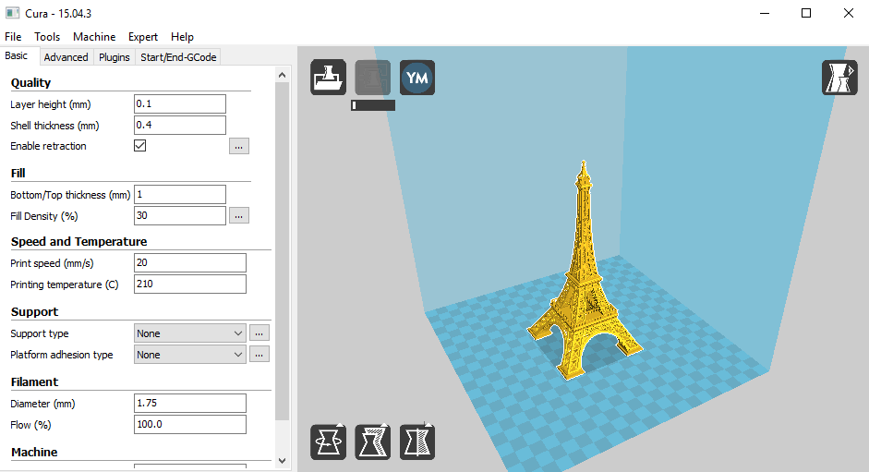The width and height of the screenshot is (869, 472).
Task: Switch to the Advanced tab
Action: pyautogui.click(x=66, y=57)
